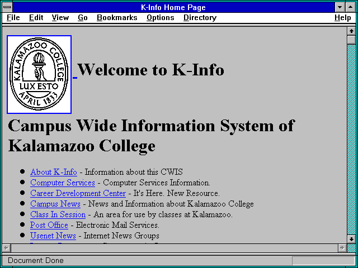
Task: Click 'Computer Services Information.' description text
Action: pyautogui.click(x=157, y=183)
